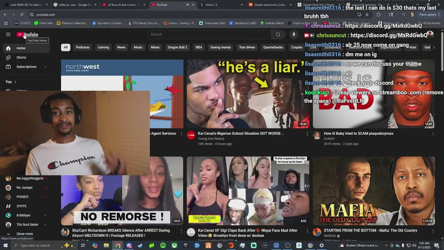Click the YouTube Home logo
Image resolution: width=444 pixels, height=250 pixels.
coord(27,35)
